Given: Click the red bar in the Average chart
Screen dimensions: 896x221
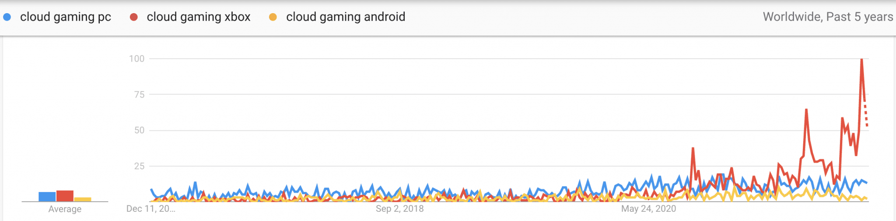Looking at the screenshot, I should (65, 196).
